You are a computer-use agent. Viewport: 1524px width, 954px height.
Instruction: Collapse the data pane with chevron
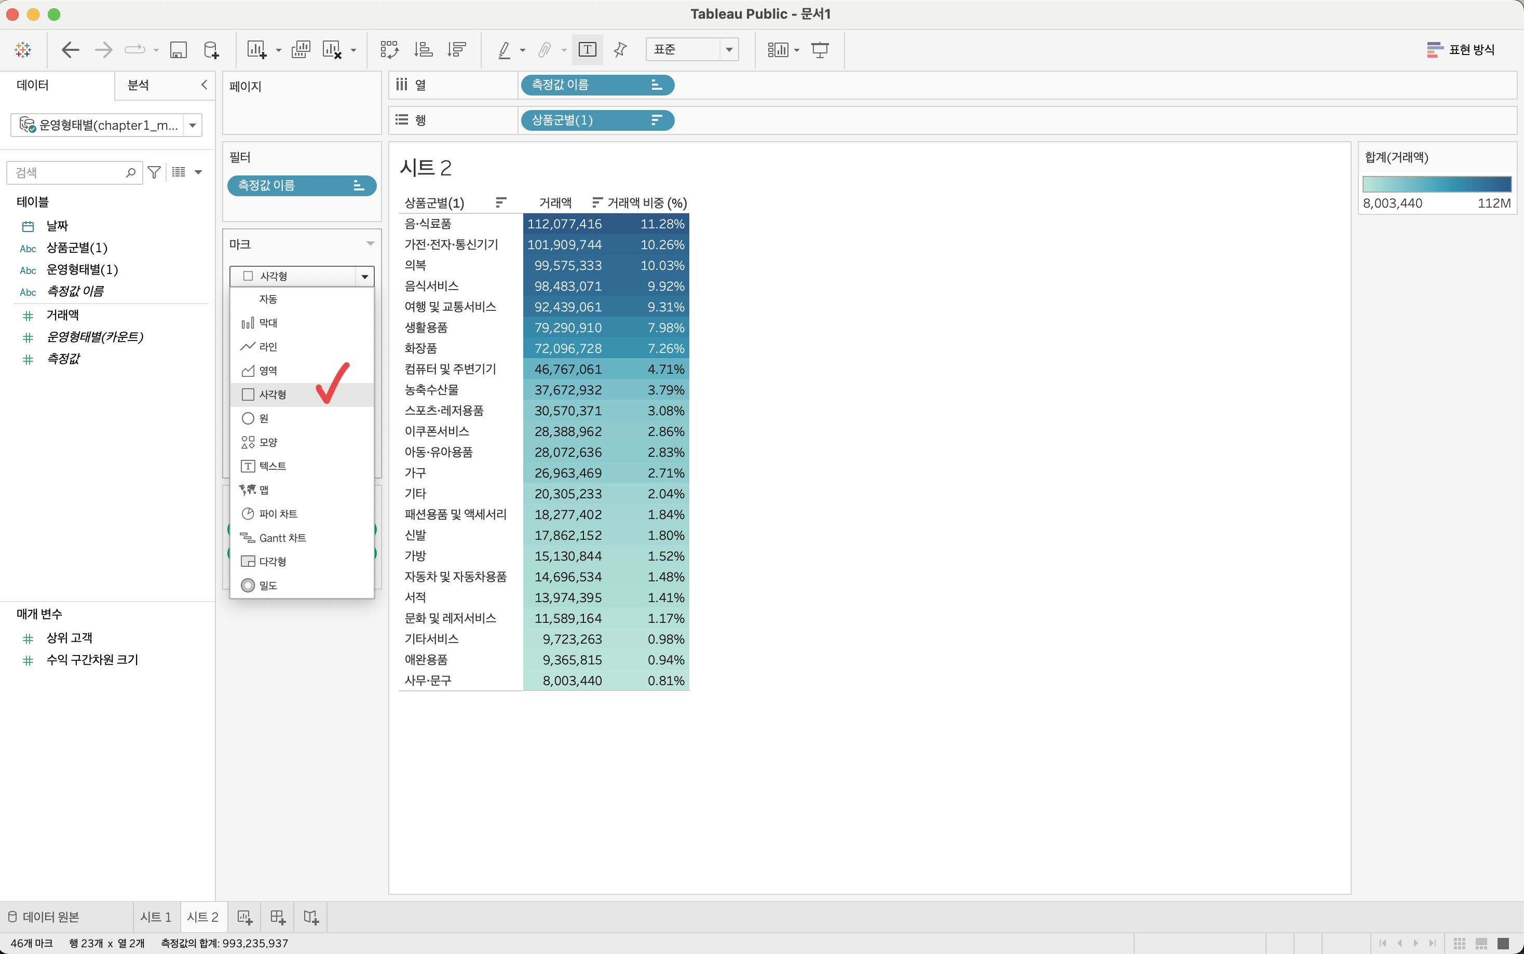204,85
